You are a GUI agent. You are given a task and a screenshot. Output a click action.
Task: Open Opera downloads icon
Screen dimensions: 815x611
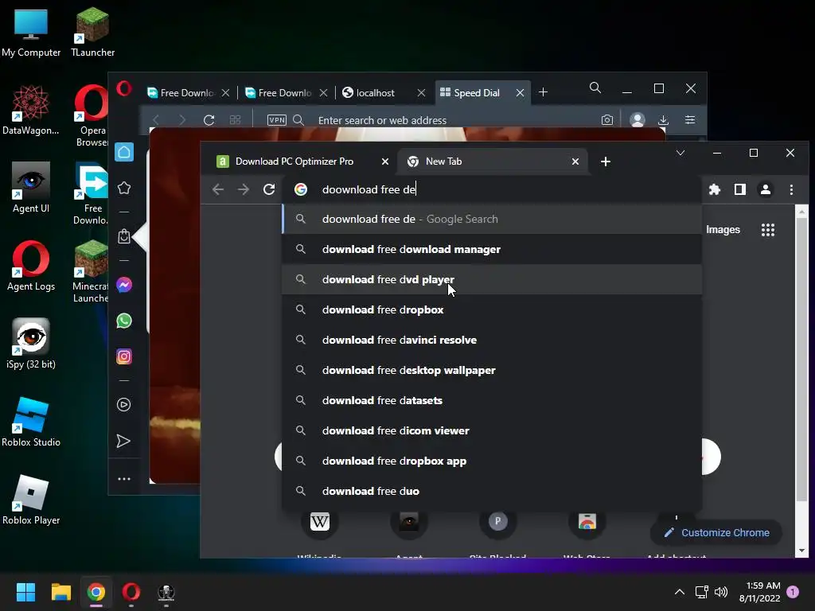[x=663, y=120]
